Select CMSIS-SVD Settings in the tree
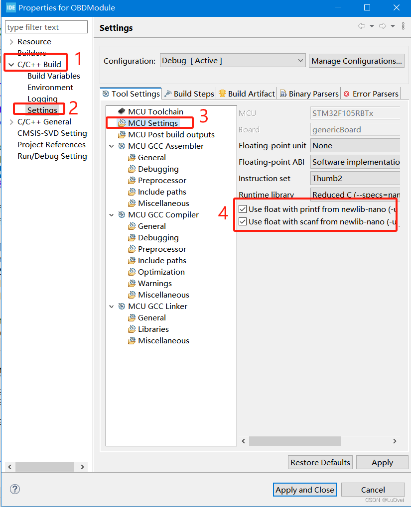The image size is (411, 507). [52, 133]
